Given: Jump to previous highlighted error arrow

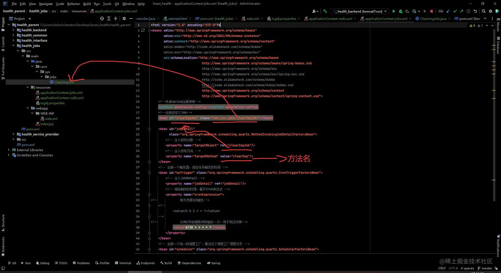Looking at the screenshot, I should [487, 25].
